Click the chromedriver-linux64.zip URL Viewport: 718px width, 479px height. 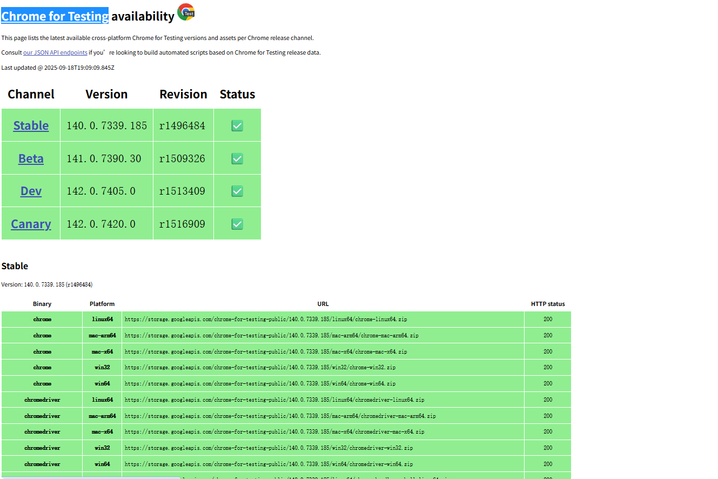tap(274, 400)
